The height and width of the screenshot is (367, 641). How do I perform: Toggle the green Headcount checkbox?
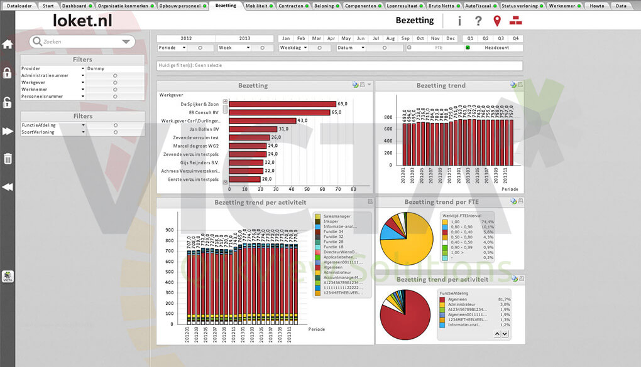pos(468,47)
